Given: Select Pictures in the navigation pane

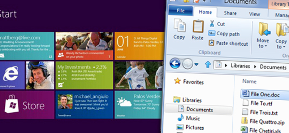Looking at the screenshot, I should click(x=195, y=127).
